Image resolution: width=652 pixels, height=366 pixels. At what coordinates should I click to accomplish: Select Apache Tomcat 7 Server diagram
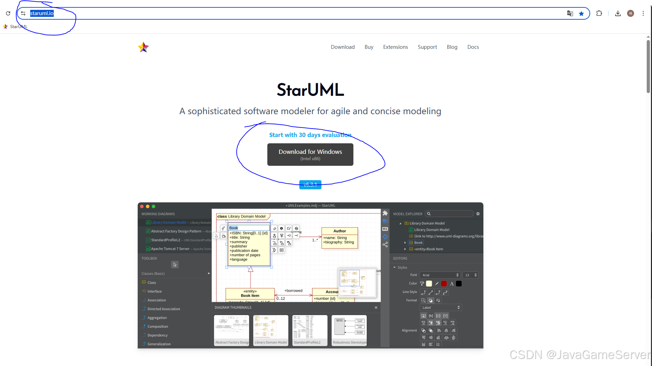coord(170,249)
